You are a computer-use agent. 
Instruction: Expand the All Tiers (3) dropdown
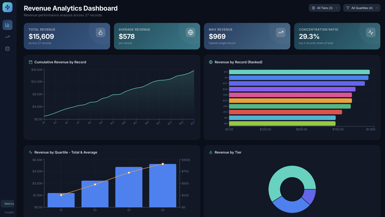pyautogui.click(x=324, y=8)
